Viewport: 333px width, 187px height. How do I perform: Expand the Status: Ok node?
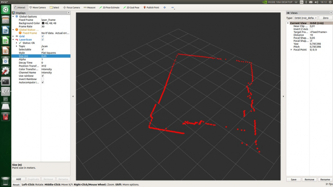tap(16, 43)
